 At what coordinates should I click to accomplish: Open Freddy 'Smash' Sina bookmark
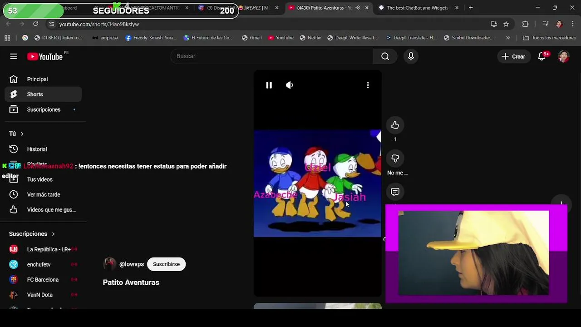[x=151, y=38]
